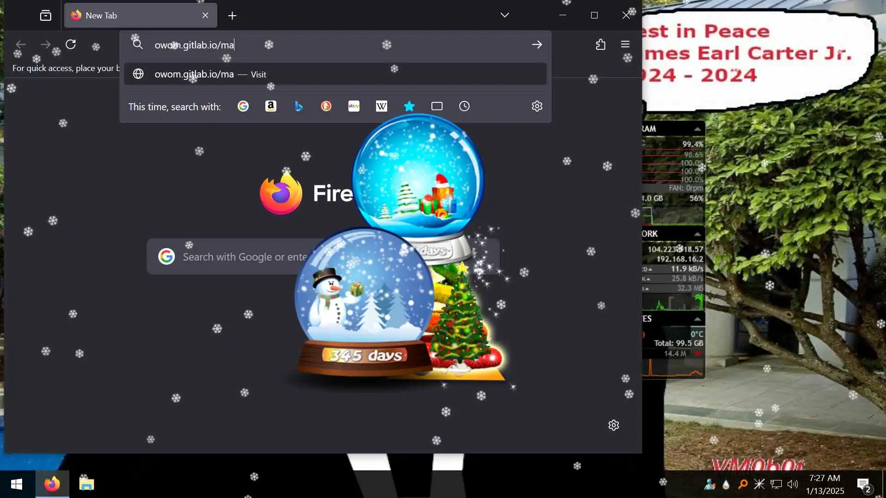Click the go arrow in the address bar

pyautogui.click(x=537, y=45)
